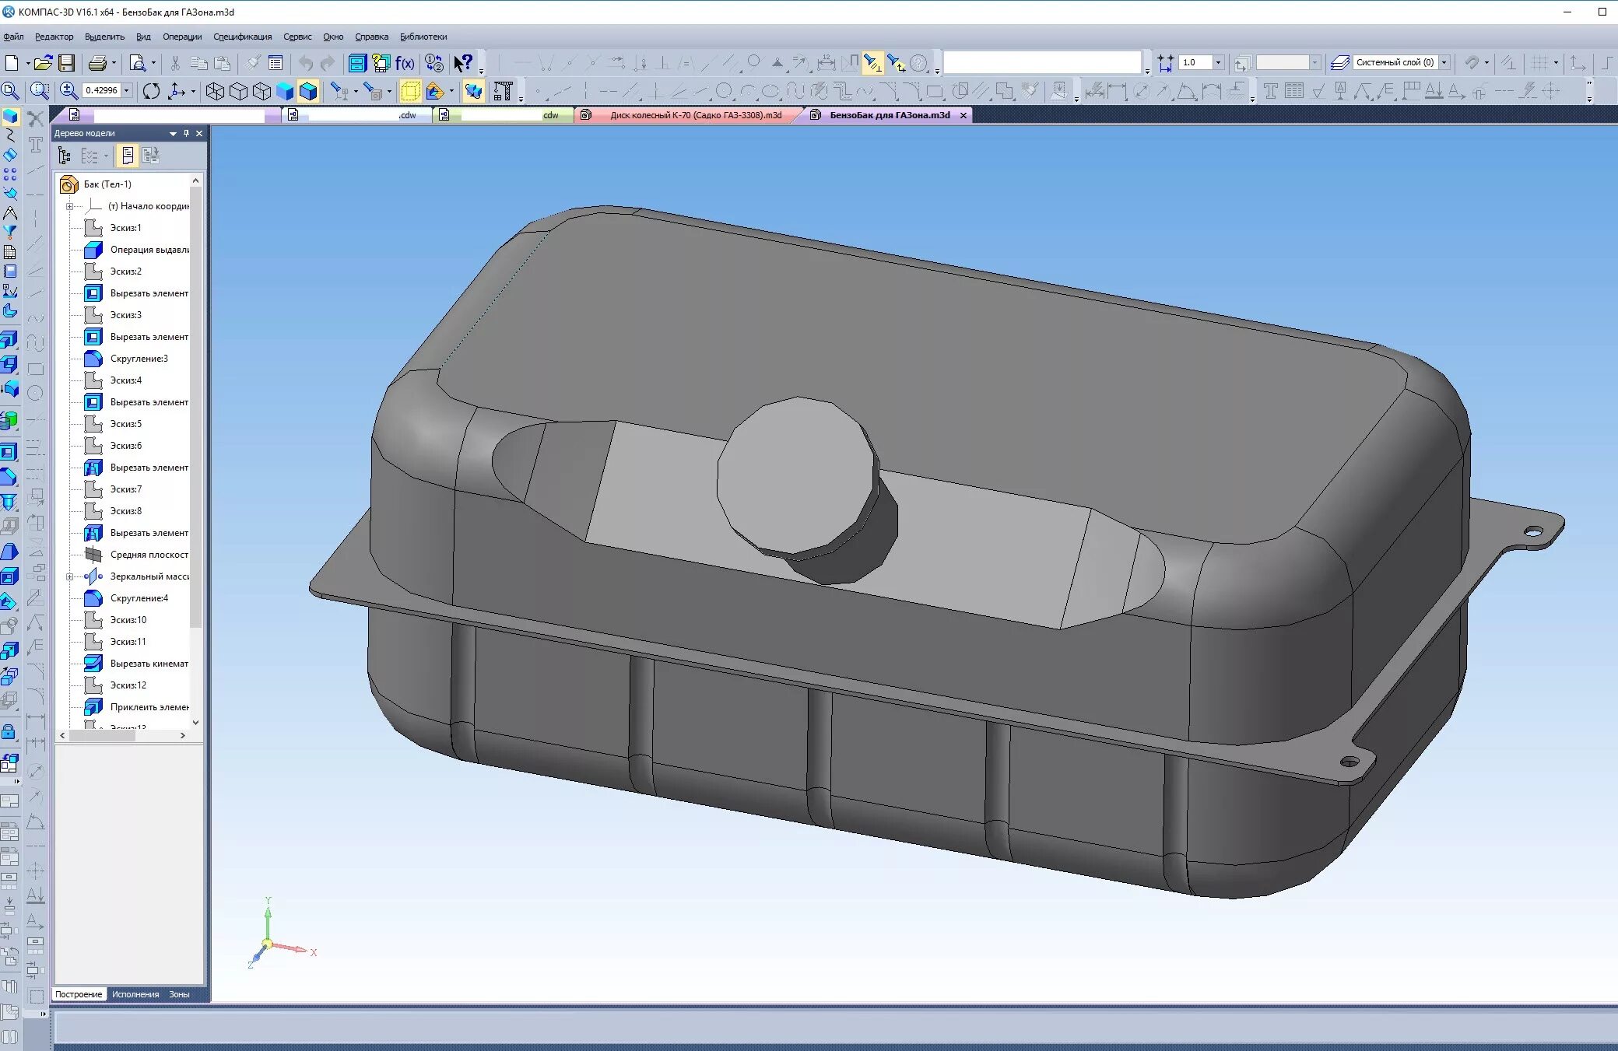The width and height of the screenshot is (1618, 1051).
Task: Open the Variables f(x) panel
Action: coord(405,63)
